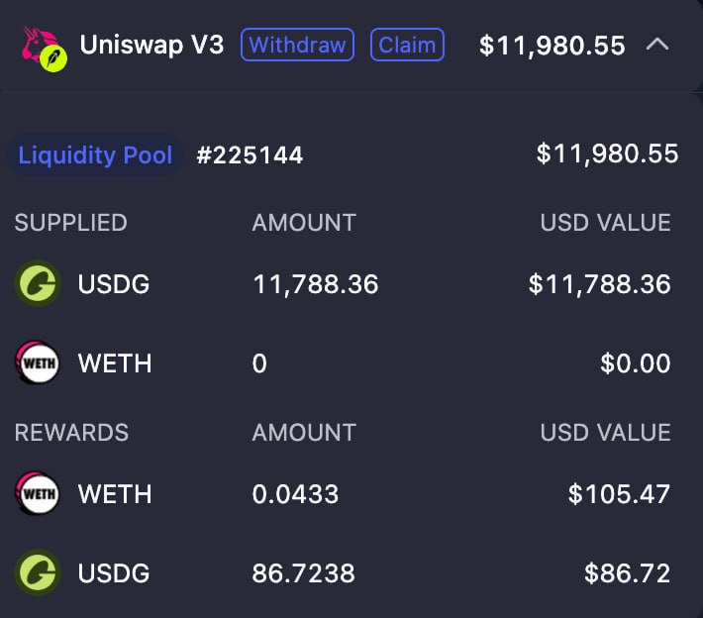Select the supplied USDG token name
The width and height of the screenshot is (703, 618).
[x=114, y=284]
